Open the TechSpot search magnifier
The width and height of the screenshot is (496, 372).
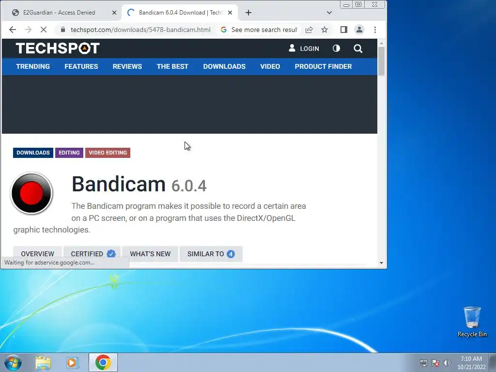(358, 48)
